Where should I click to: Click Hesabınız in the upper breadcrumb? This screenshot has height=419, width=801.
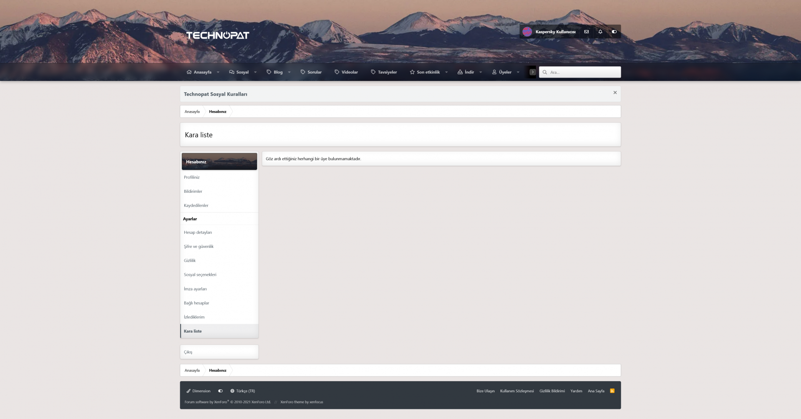coord(218,112)
